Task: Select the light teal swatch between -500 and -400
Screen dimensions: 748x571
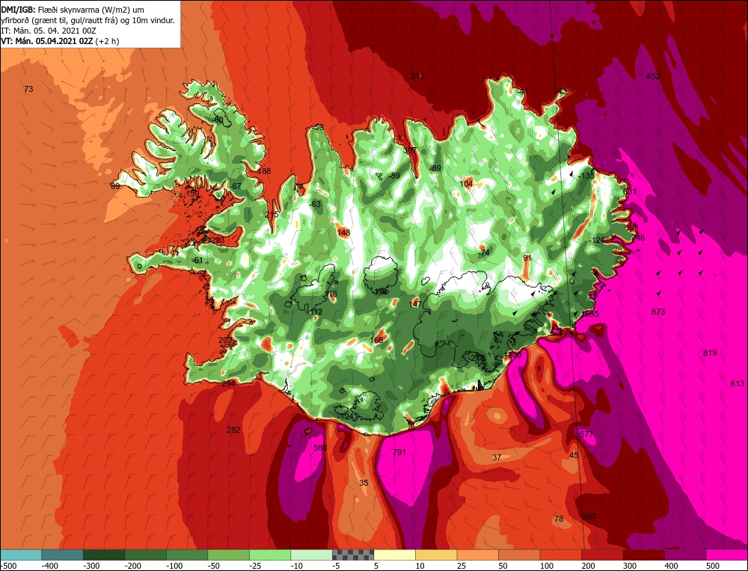Action: point(21,555)
